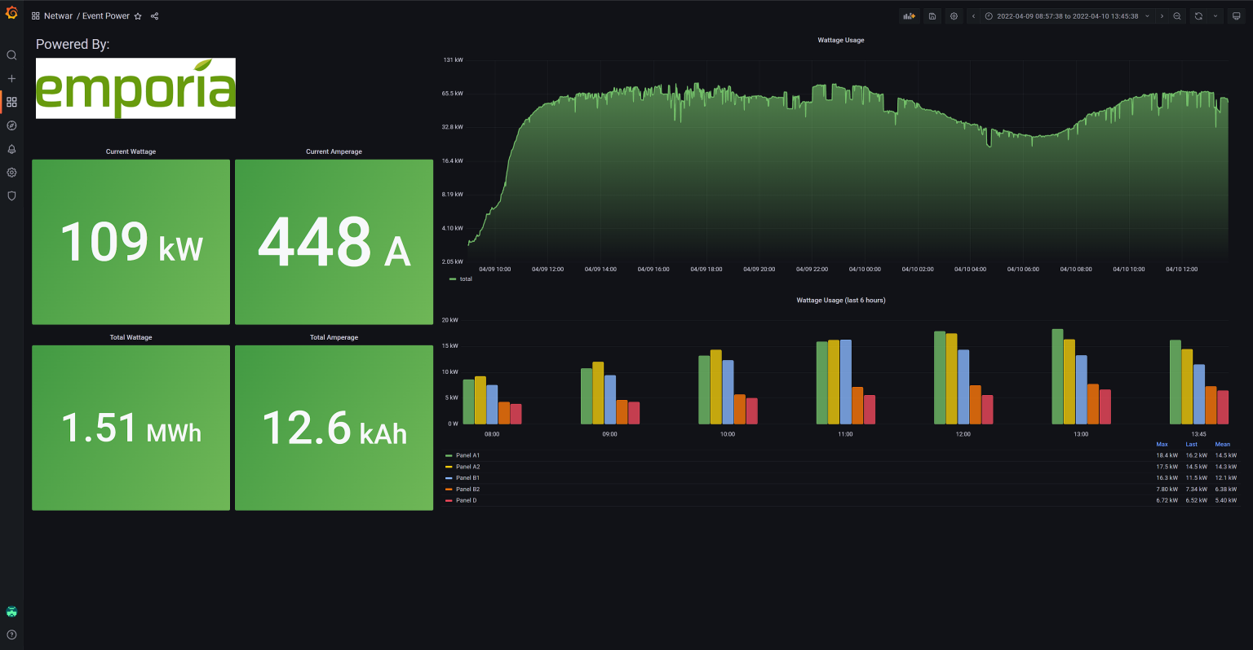Save the dashboard with the disk icon
Screen dimensions: 1253x650
click(932, 16)
